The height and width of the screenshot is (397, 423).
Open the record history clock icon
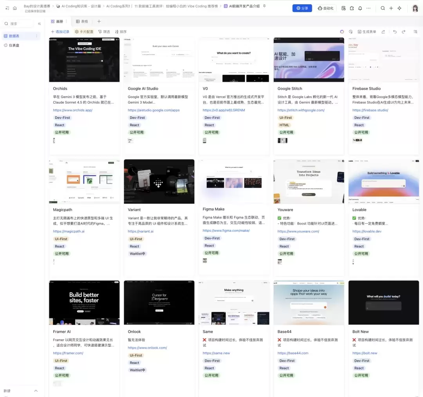(x=351, y=32)
